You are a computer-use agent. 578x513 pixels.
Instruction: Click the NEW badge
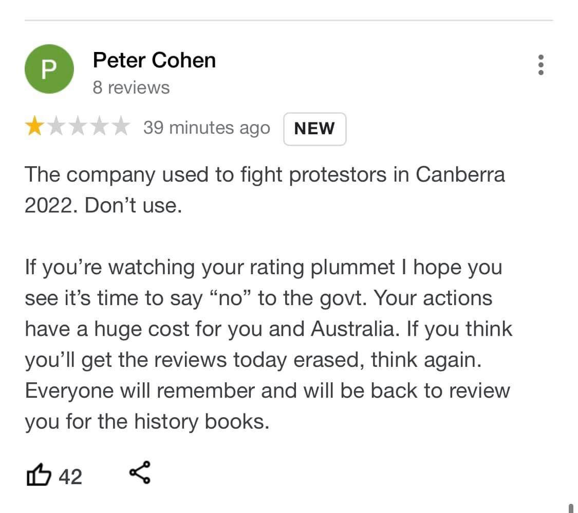pyautogui.click(x=314, y=129)
